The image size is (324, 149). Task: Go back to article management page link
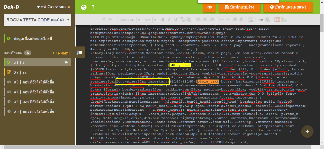tap(53, 7)
